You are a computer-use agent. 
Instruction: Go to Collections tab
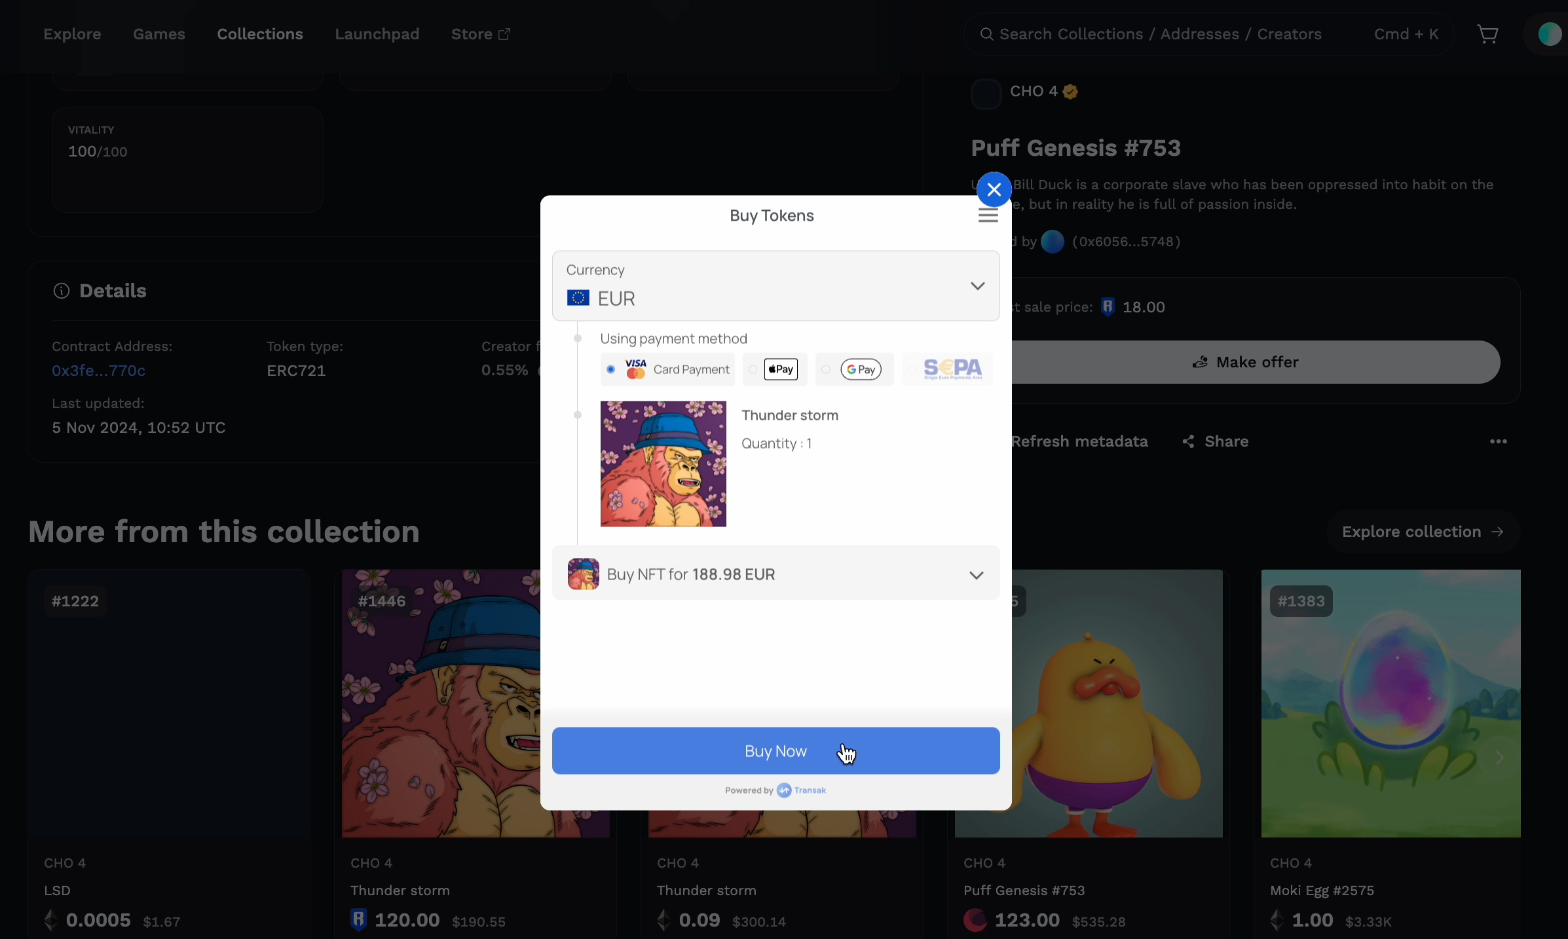tap(260, 34)
